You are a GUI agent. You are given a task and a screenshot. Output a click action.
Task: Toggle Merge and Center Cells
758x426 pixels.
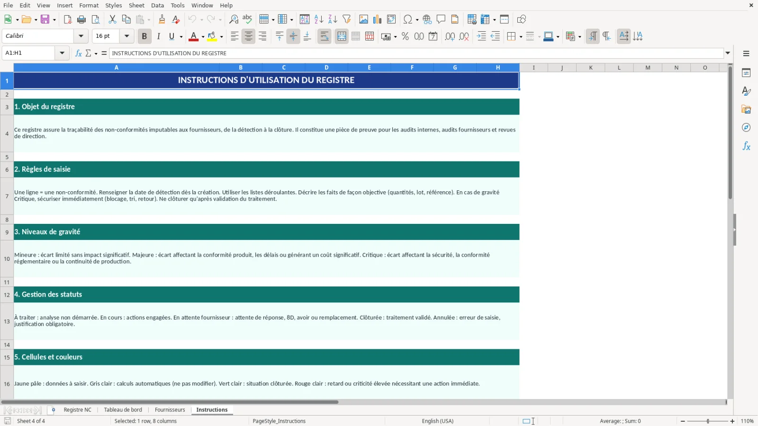pyautogui.click(x=342, y=36)
